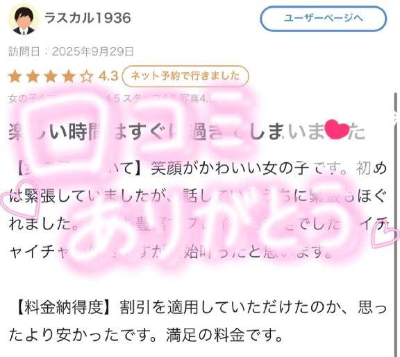Open the ユーザーページへ button
The image size is (400, 357).
(323, 19)
